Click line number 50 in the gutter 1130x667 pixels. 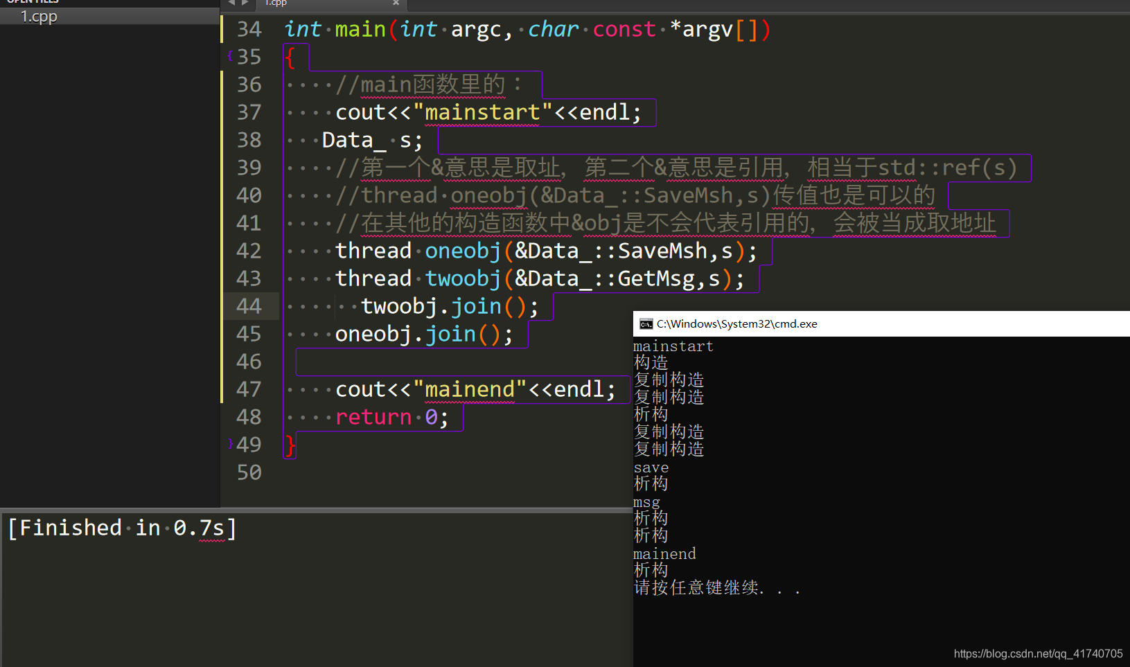[249, 472]
